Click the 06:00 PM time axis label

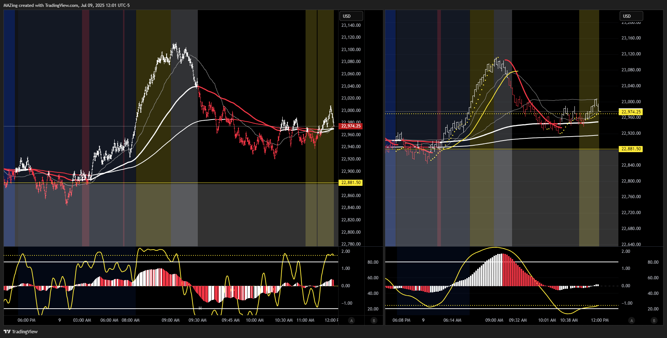[x=26, y=320]
